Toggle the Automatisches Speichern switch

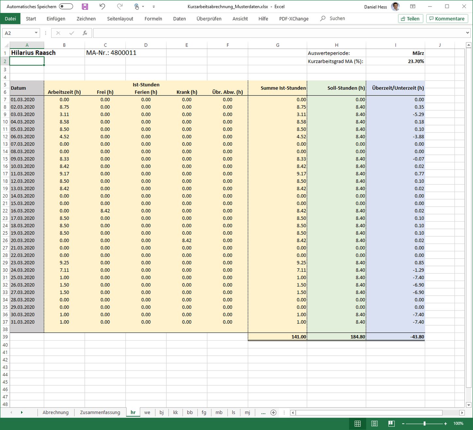(x=66, y=7)
